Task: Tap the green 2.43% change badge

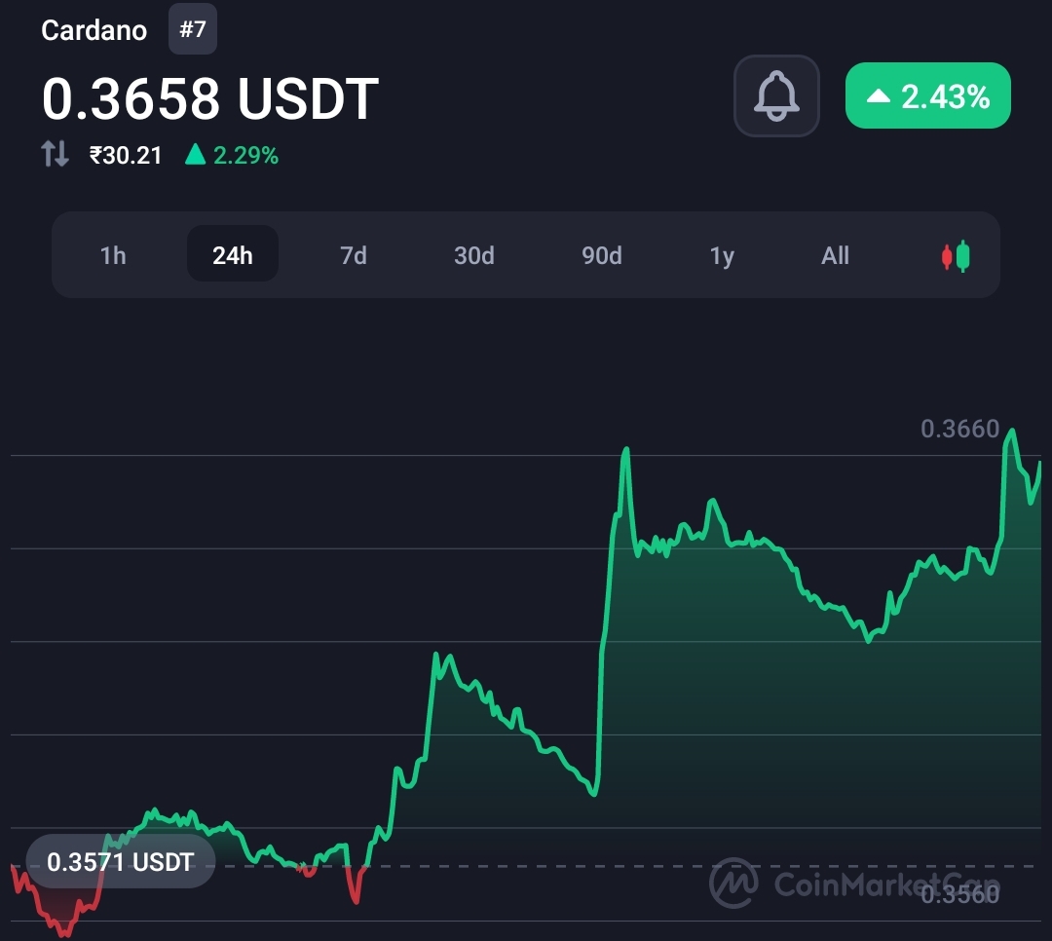Action: click(928, 95)
